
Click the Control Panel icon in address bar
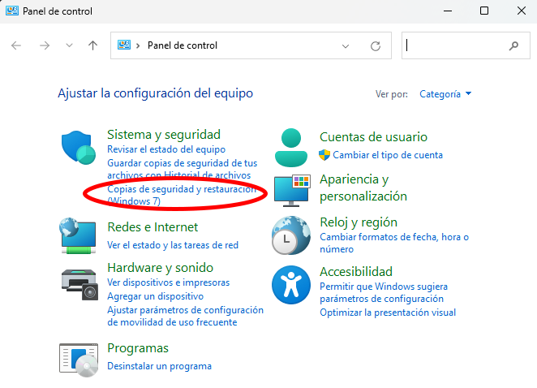tap(124, 45)
